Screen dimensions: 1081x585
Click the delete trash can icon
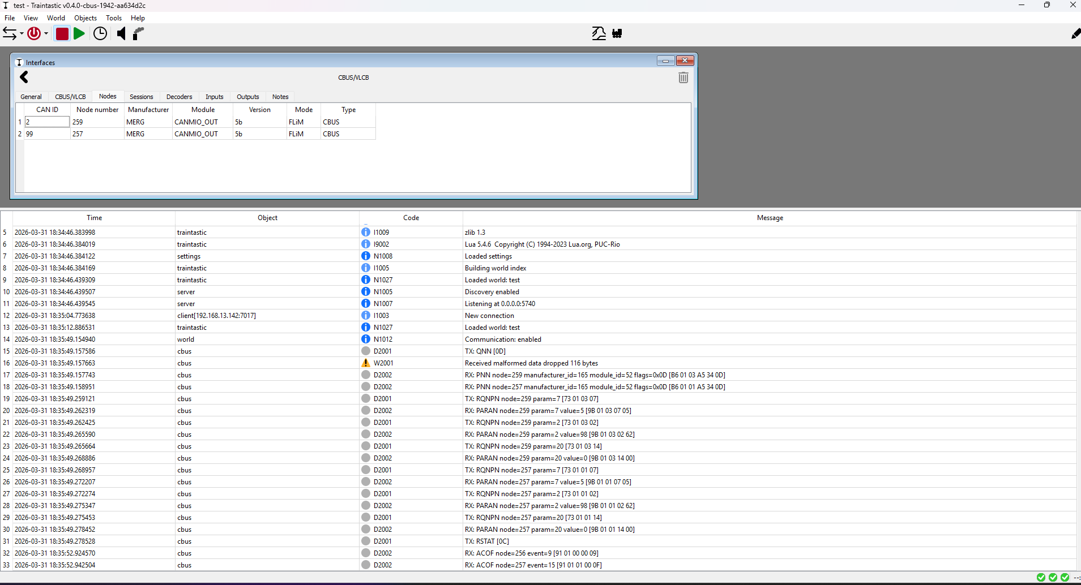(x=683, y=78)
